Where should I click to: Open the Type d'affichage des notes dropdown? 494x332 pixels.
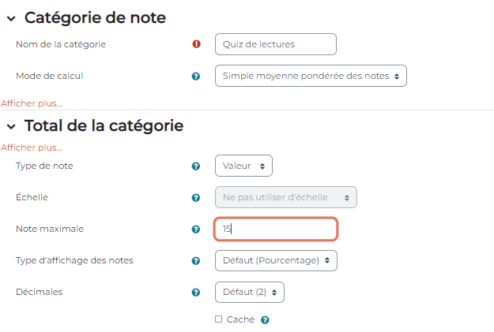pyautogui.click(x=276, y=261)
